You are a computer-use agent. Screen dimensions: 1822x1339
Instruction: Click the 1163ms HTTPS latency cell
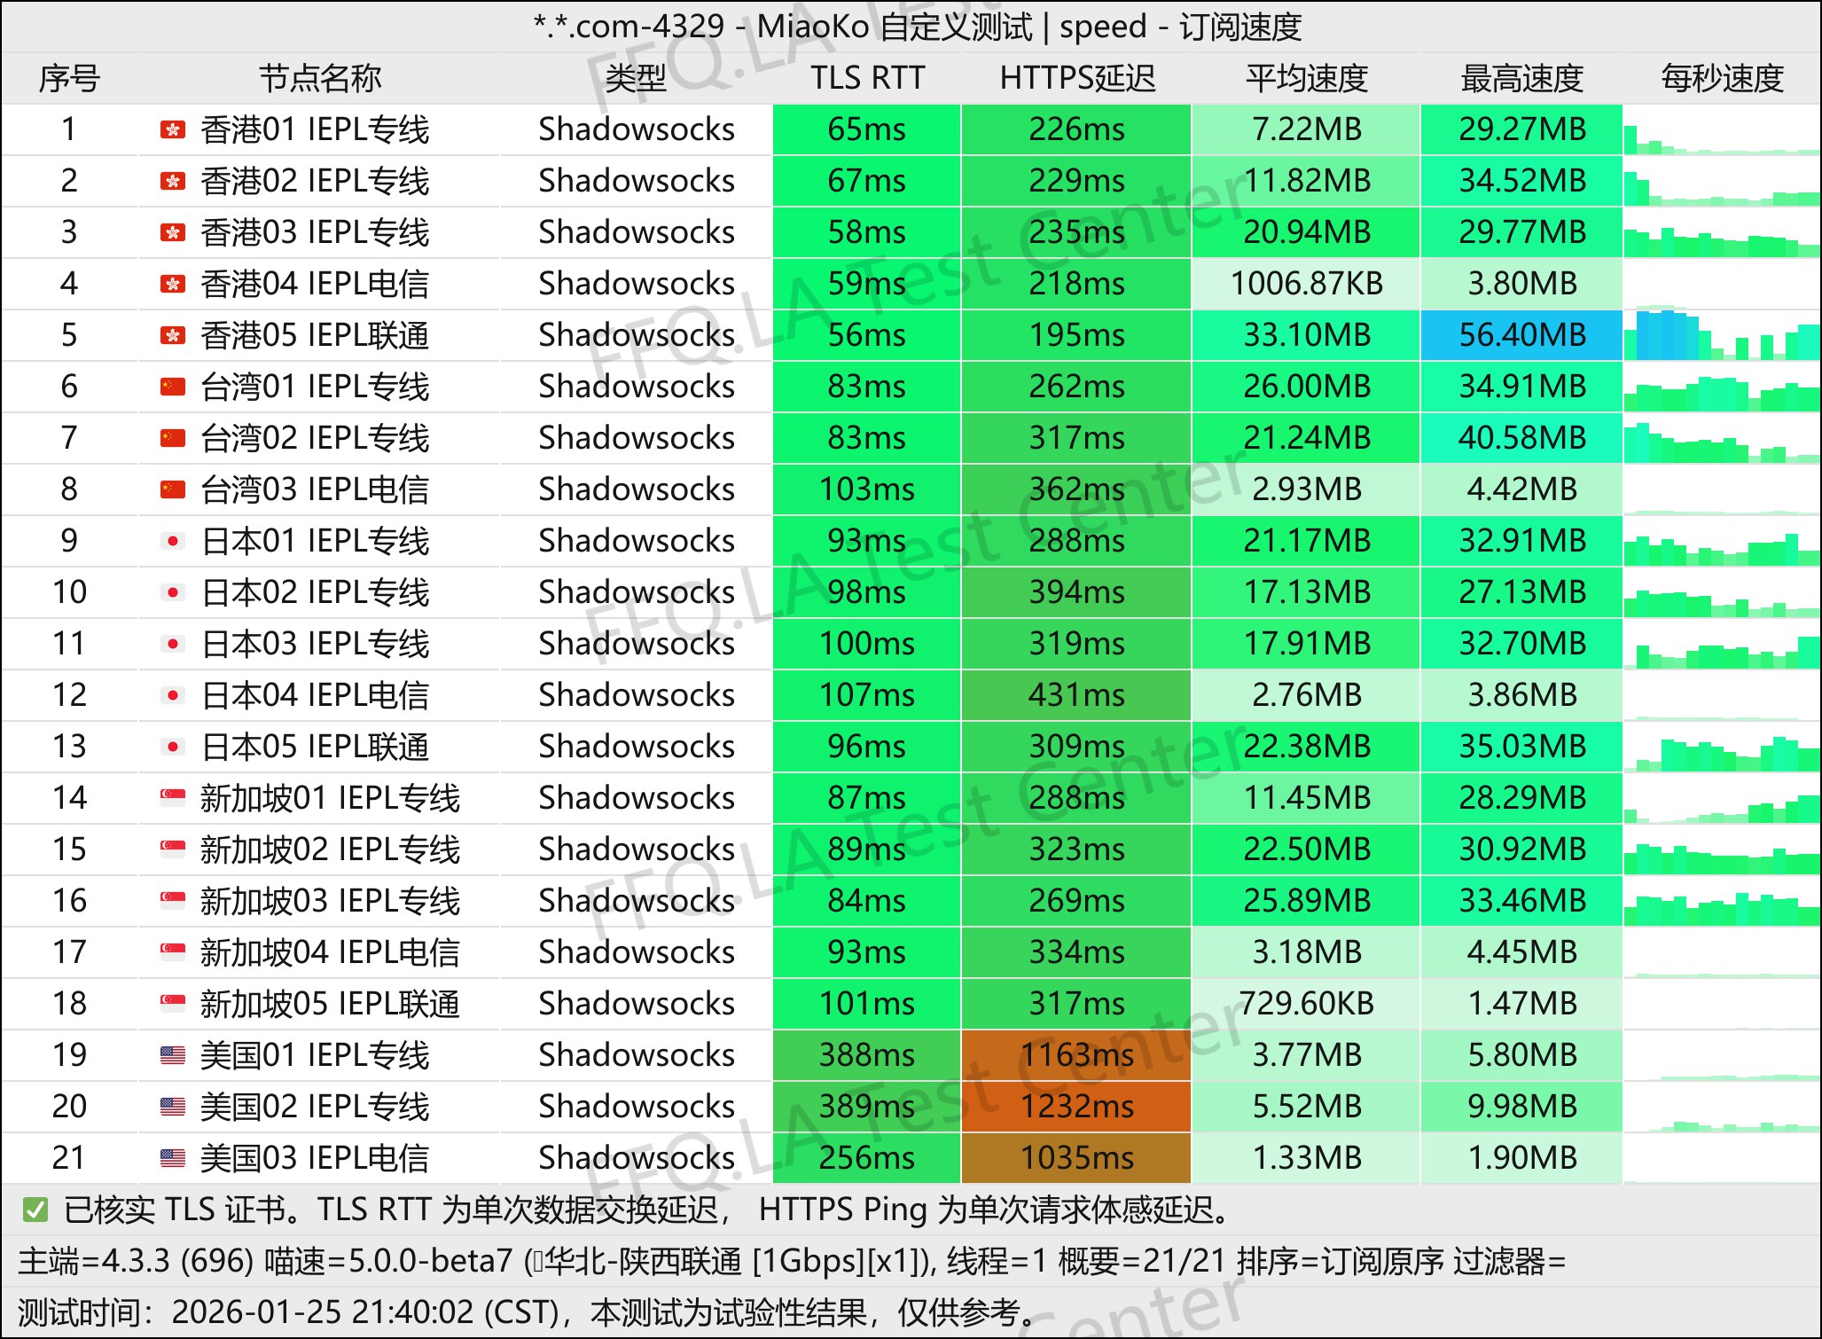tap(1076, 1055)
